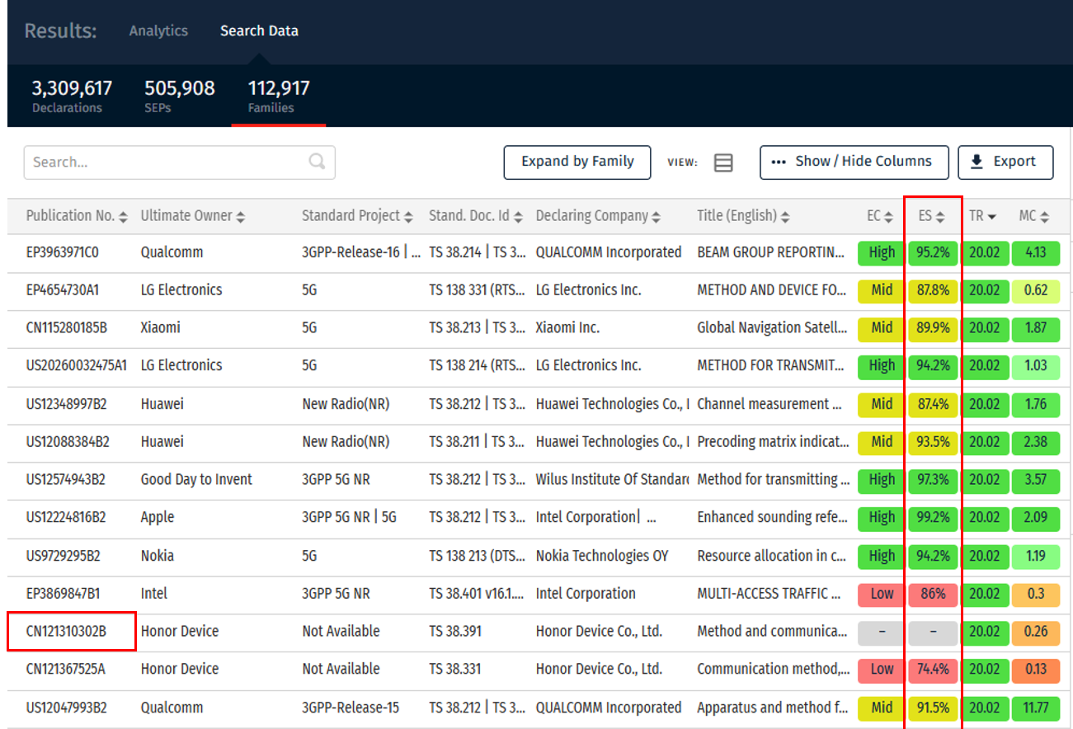Image resolution: width=1073 pixels, height=729 pixels.
Task: Click the 95.2% ES score cell
Action: click(x=933, y=252)
